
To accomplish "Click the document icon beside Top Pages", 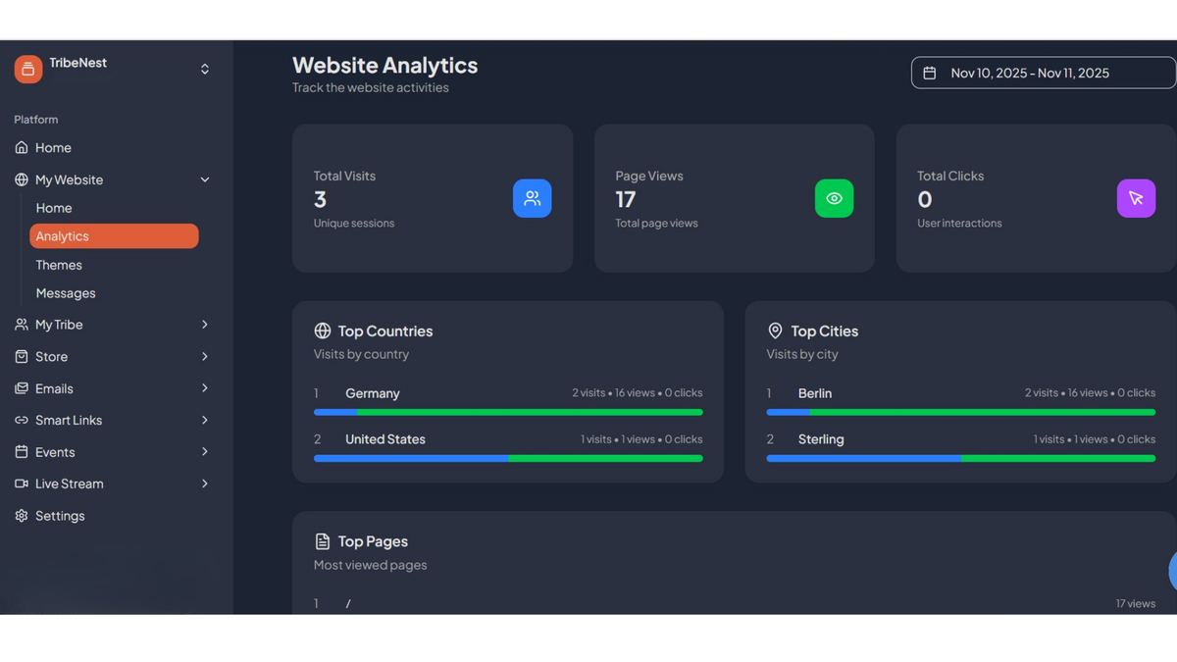I will click(322, 541).
